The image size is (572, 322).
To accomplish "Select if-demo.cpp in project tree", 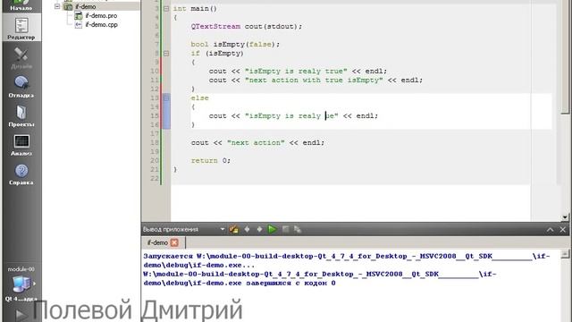I will tap(101, 24).
